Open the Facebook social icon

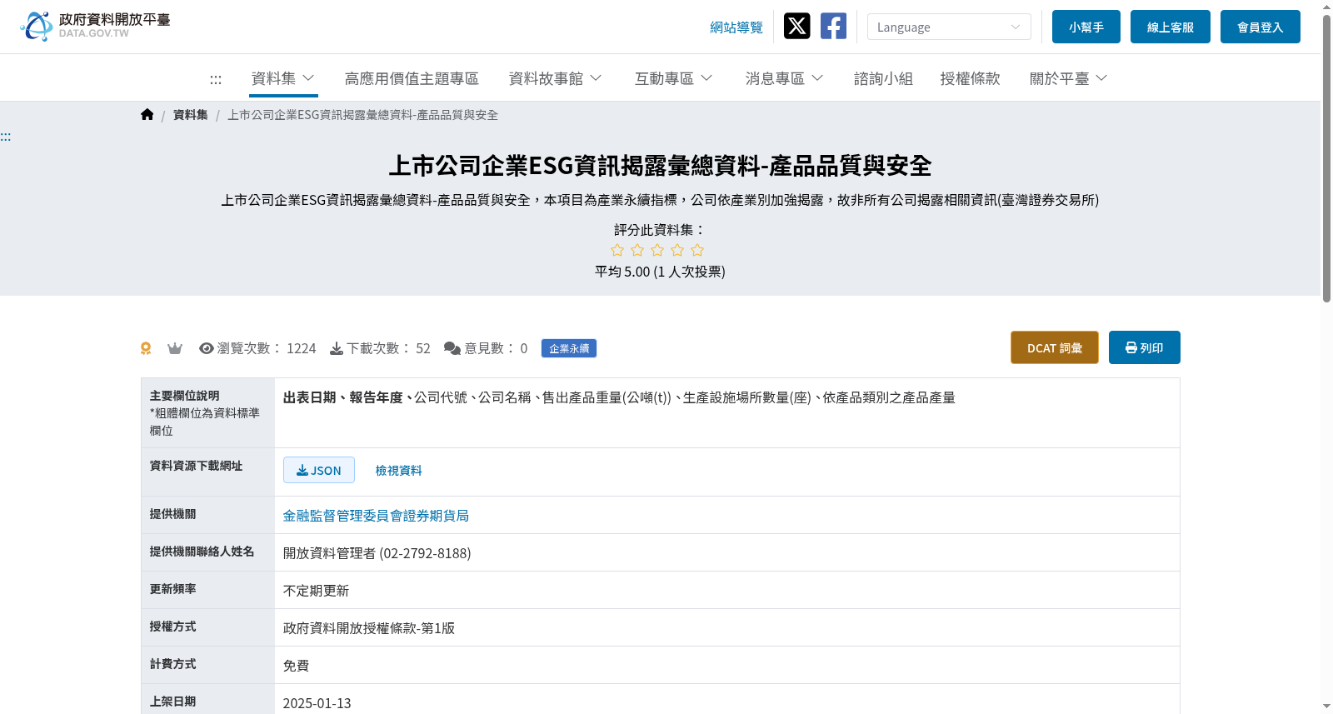click(833, 26)
